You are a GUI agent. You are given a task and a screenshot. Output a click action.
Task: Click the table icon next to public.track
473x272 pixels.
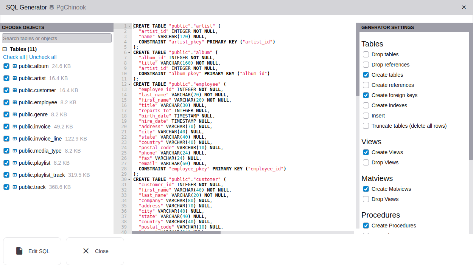[15, 187]
